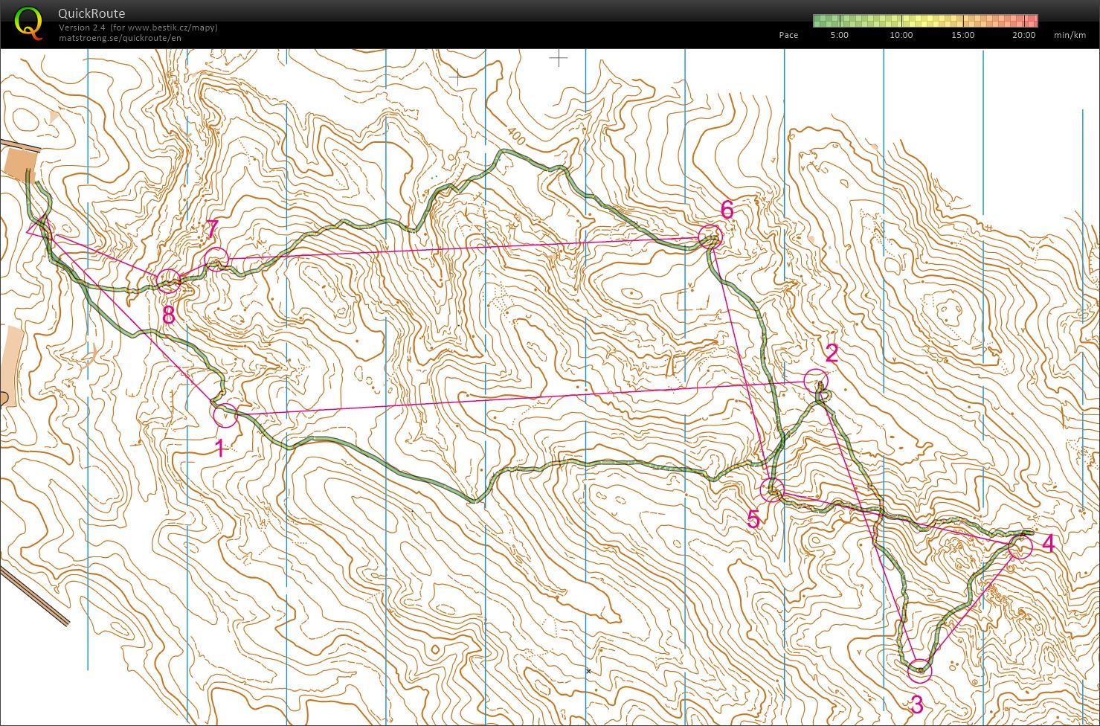
Task: Click the magenta number 8 label
Action: point(168,315)
